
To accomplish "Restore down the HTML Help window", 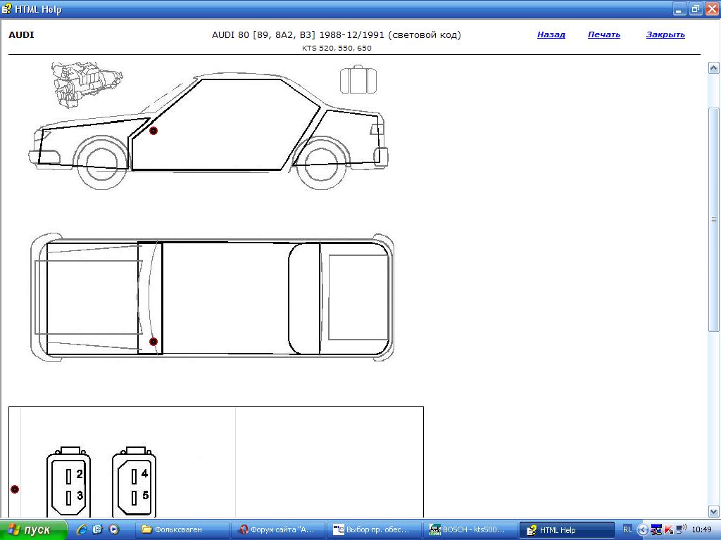I will point(695,9).
